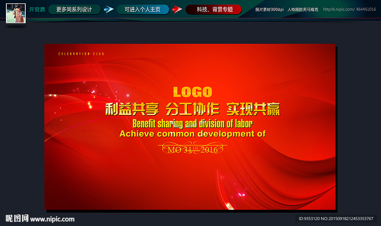
Task: Click the Achieve common development of line
Action: (193, 134)
